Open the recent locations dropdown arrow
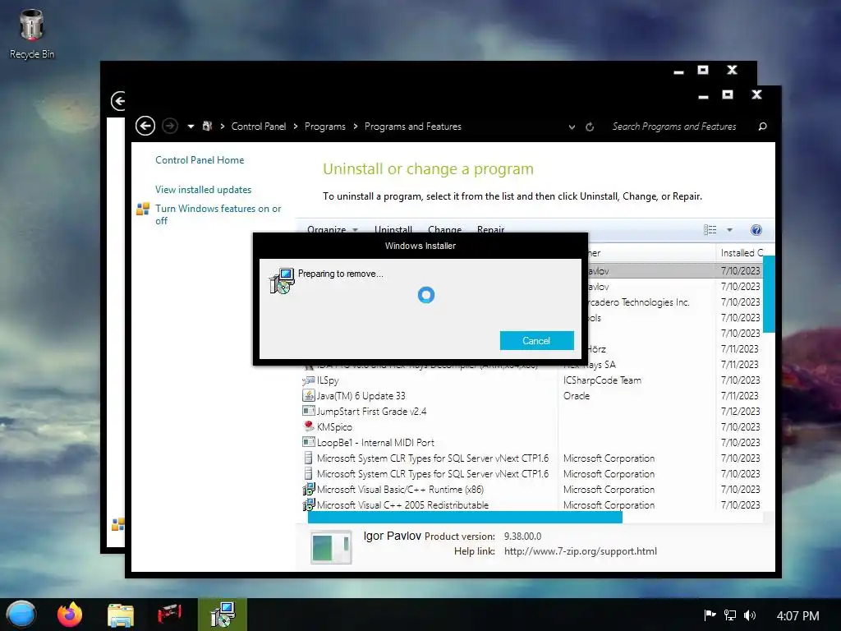 coord(191,127)
